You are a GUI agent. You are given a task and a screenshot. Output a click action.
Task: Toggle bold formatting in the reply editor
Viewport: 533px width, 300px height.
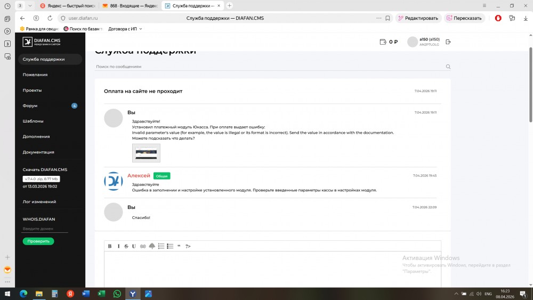point(110,246)
